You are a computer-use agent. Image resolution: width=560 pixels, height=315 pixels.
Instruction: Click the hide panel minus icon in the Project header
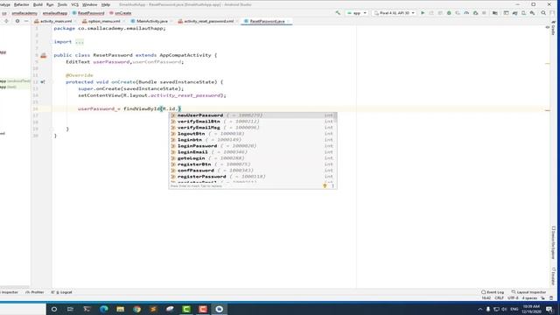click(26, 21)
